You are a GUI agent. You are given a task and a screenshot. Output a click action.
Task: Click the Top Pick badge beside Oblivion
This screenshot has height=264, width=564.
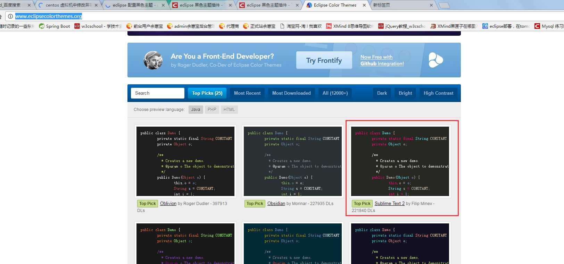(x=148, y=204)
